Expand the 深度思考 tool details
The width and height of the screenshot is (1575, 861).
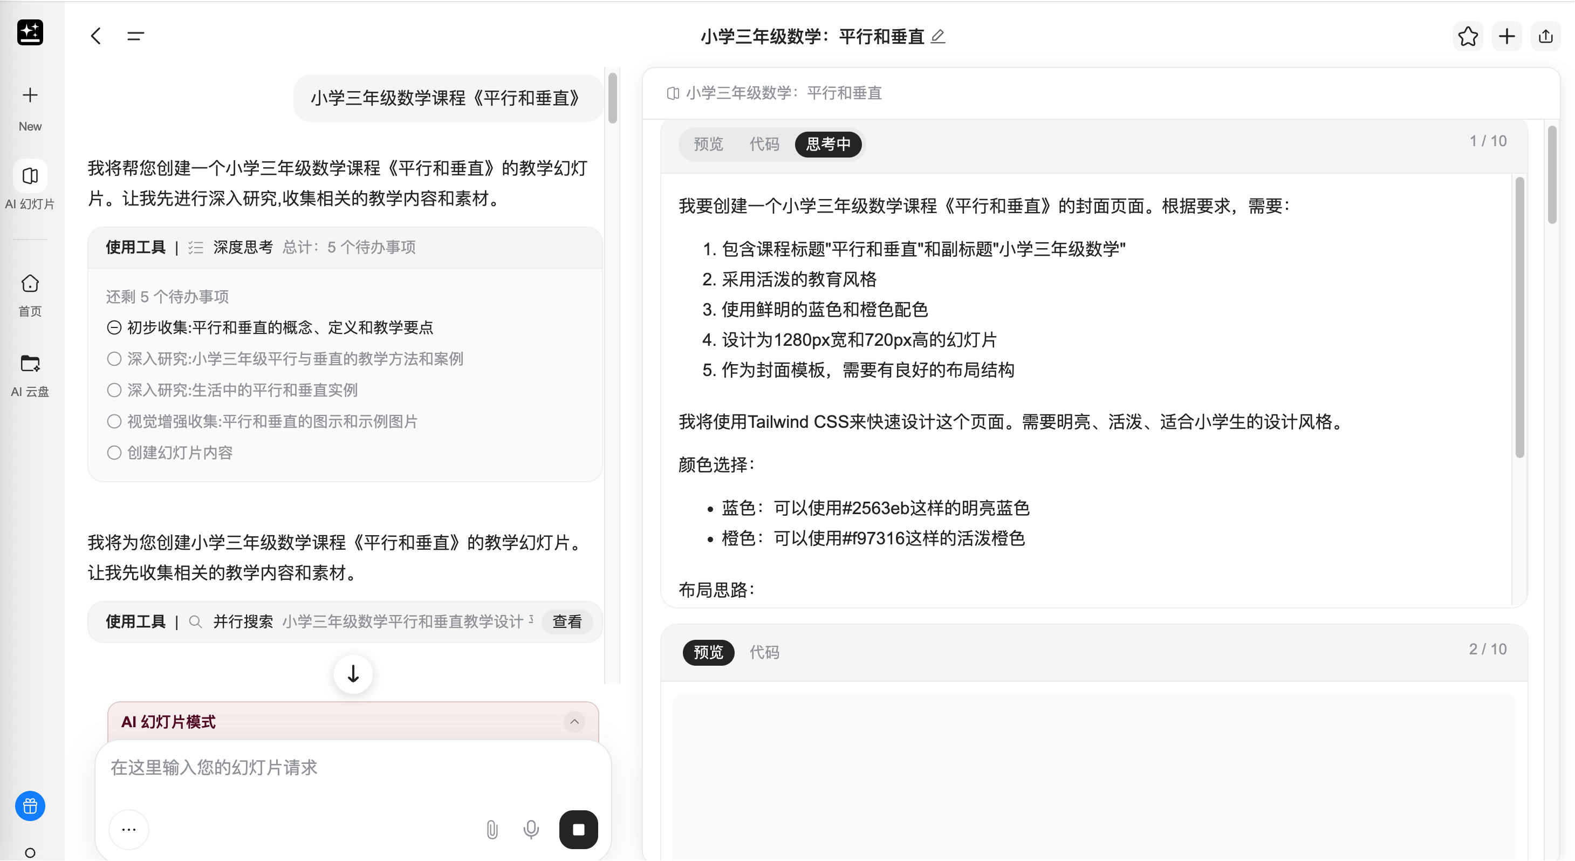coord(243,247)
